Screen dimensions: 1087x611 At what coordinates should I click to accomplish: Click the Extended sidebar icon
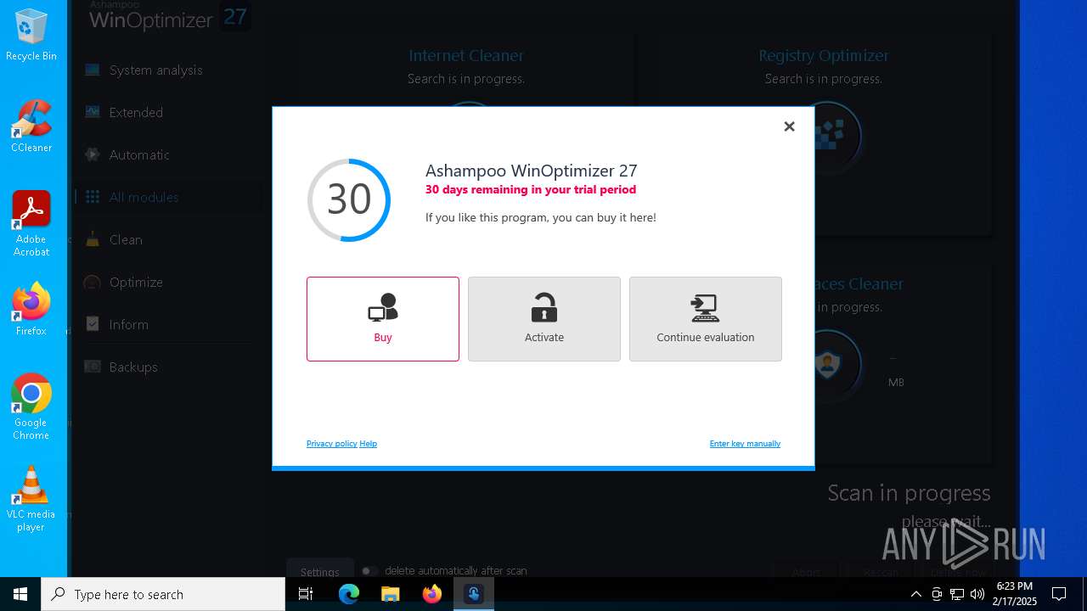tap(93, 112)
